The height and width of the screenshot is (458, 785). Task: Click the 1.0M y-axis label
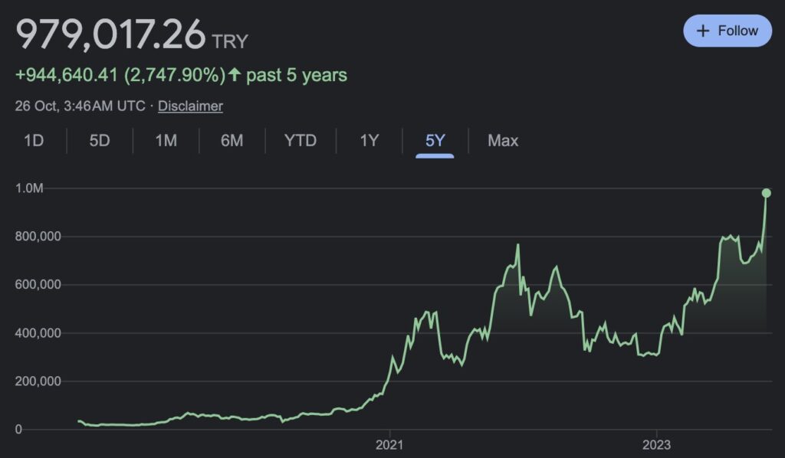pos(28,188)
